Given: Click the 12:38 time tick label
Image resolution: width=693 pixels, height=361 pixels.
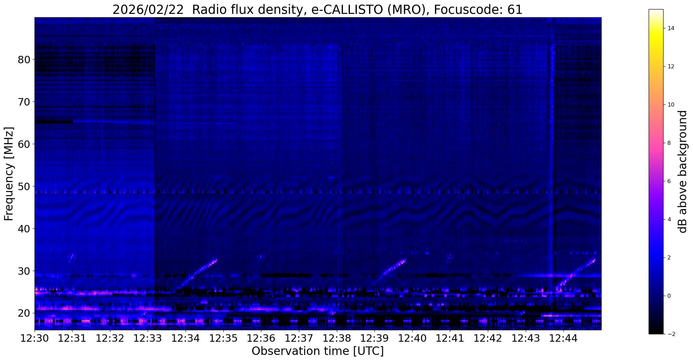Looking at the screenshot, I should coord(337,338).
